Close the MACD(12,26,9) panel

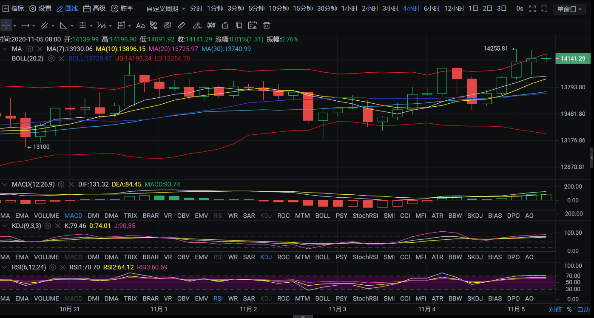click(x=71, y=185)
